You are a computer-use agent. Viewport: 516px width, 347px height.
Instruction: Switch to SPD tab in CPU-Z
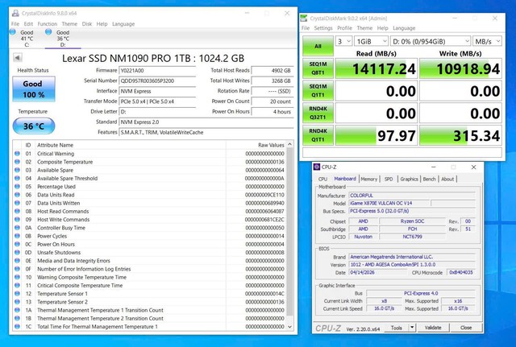389,179
